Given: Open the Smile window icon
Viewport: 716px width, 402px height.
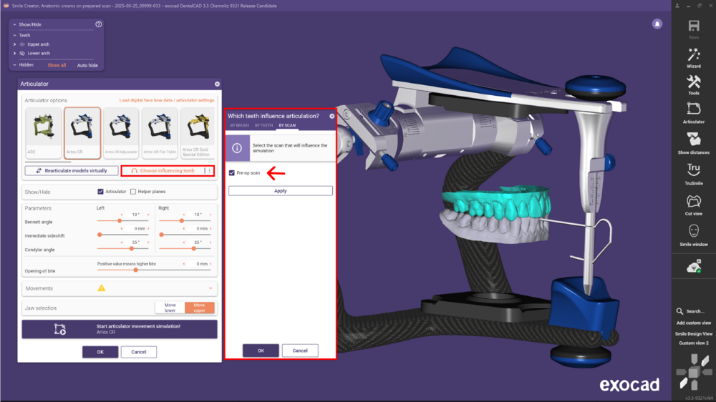Looking at the screenshot, I should (x=693, y=232).
